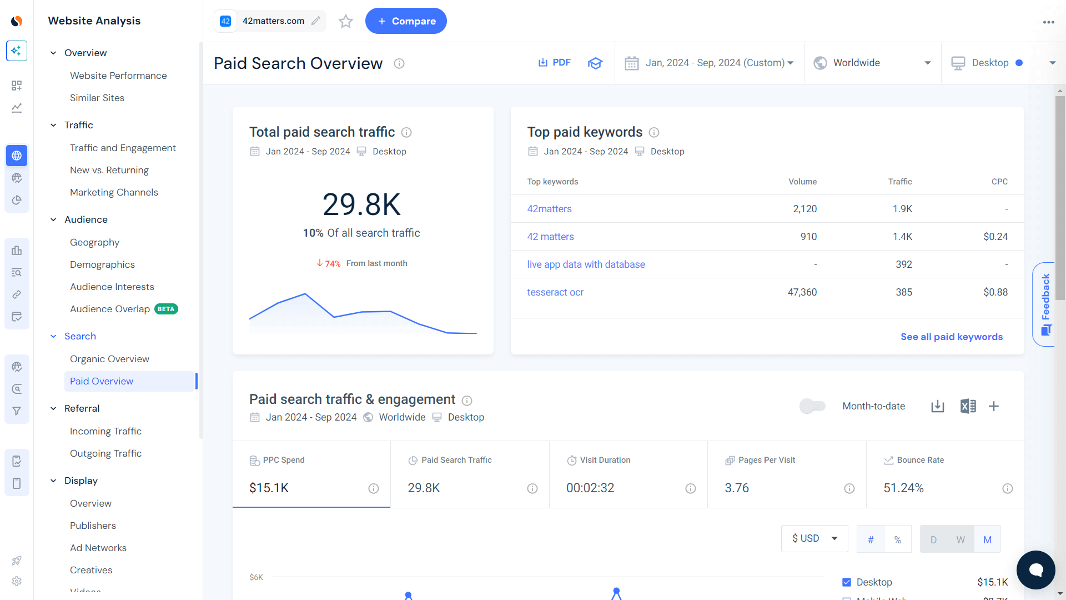Open live app data with database keyword
1066x600 pixels.
586,264
